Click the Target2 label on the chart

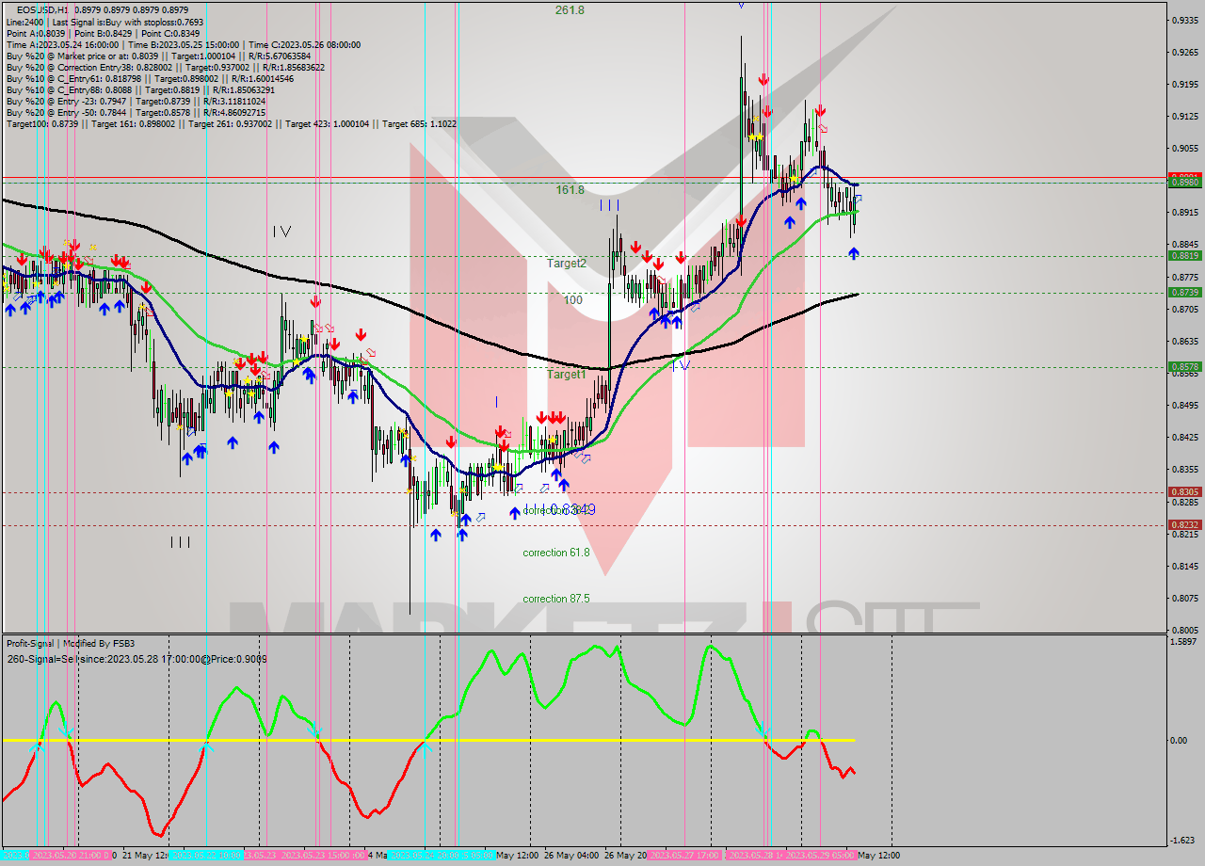tap(567, 264)
